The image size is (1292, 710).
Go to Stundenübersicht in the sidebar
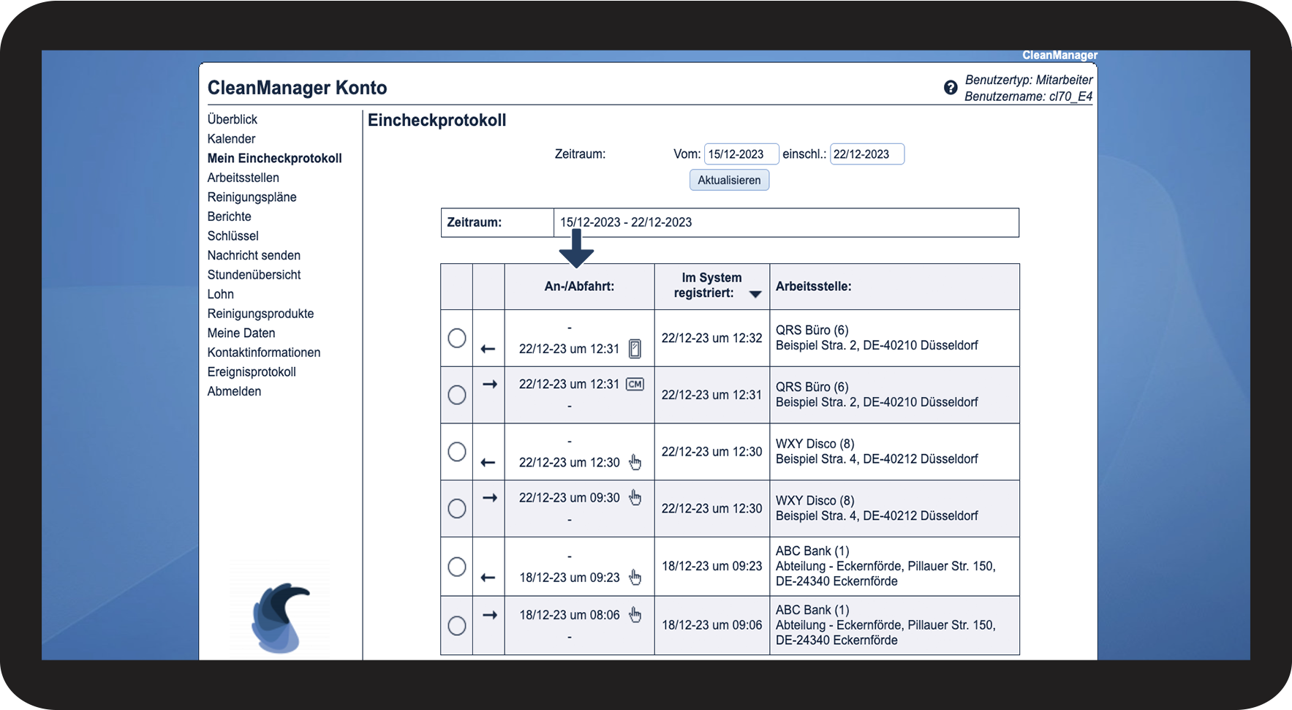coord(254,275)
